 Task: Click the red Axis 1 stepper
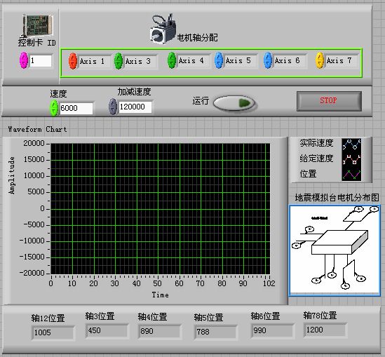[x=73, y=61]
